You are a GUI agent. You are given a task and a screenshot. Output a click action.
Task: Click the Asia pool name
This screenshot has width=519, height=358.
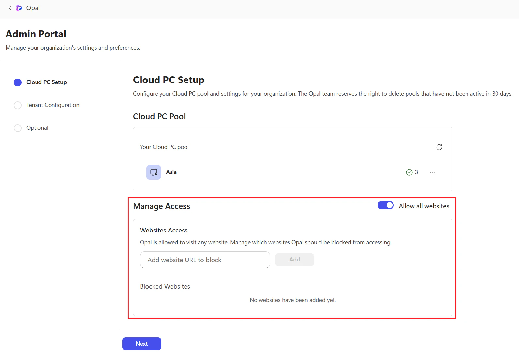[x=171, y=172]
